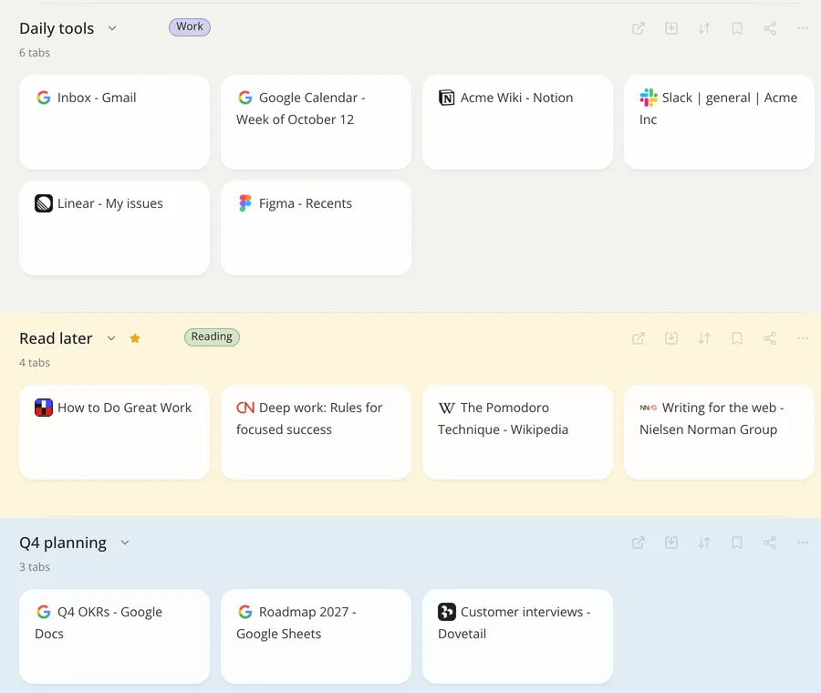Share the Daily tools group

point(770,28)
